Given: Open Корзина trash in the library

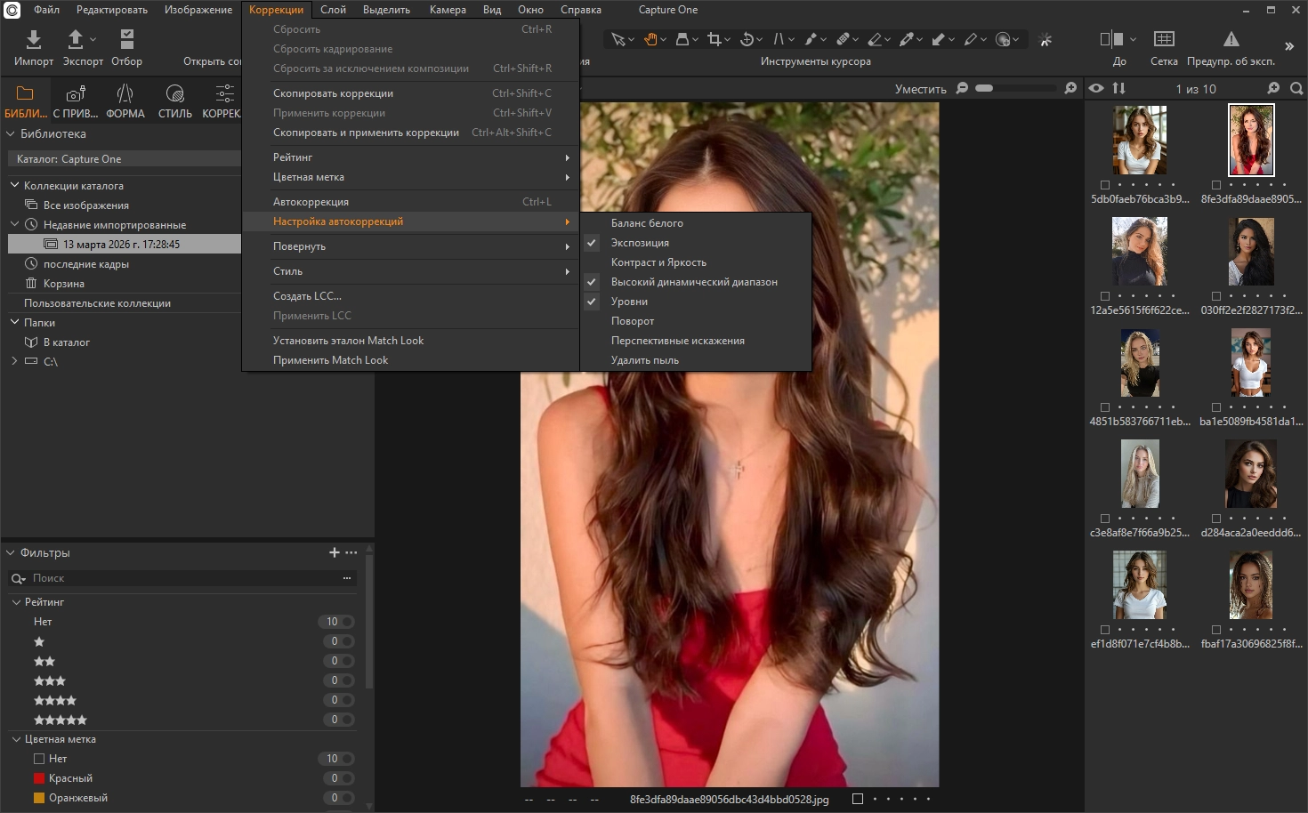Looking at the screenshot, I should point(63,284).
